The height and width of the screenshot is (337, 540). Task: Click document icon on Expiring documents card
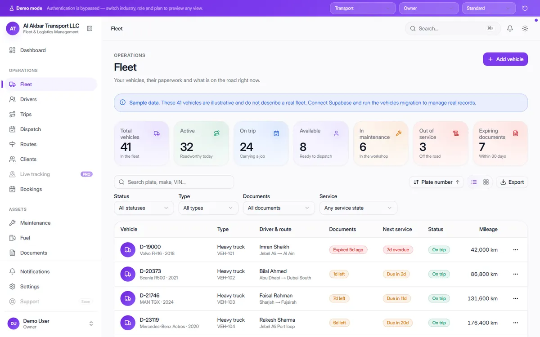coord(516,133)
